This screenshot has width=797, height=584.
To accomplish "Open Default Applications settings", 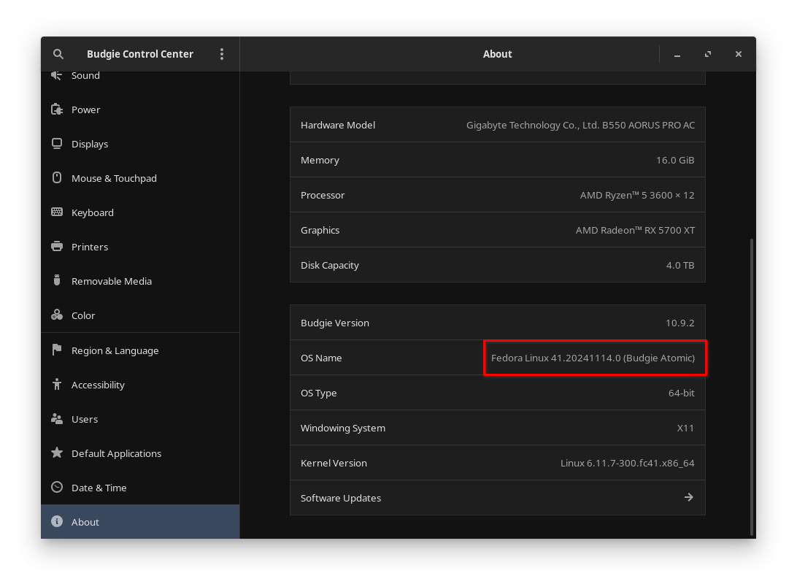I will tap(140, 453).
